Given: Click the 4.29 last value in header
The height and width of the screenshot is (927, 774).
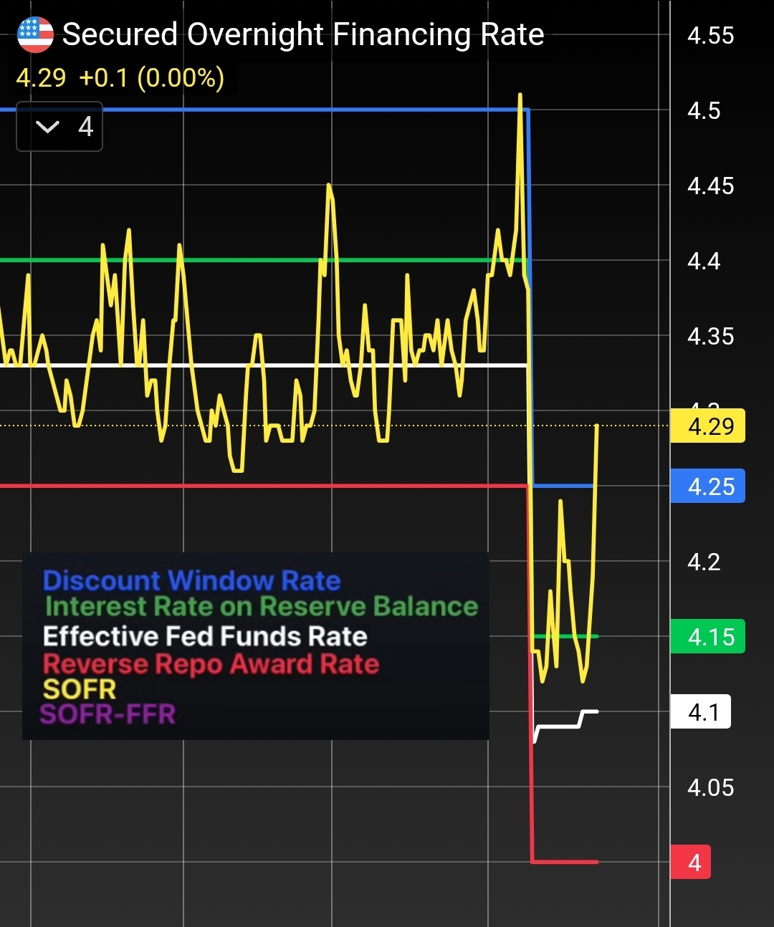Looking at the screenshot, I should point(41,77).
